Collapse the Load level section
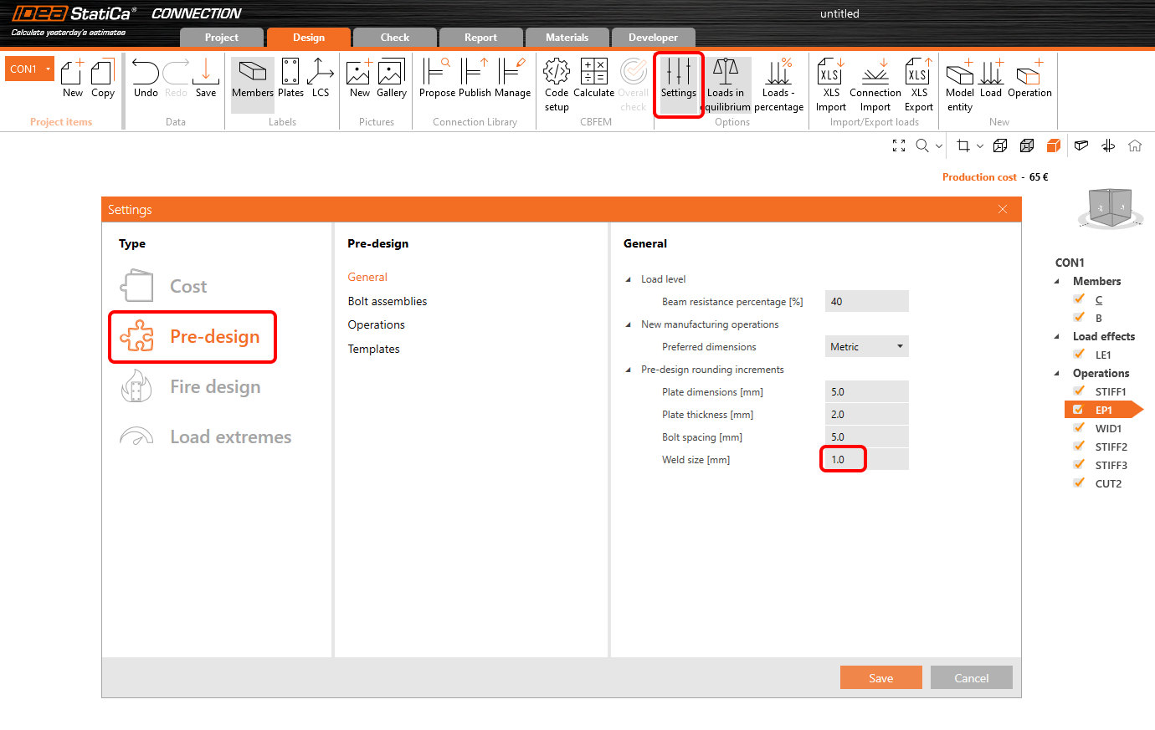Image resolution: width=1155 pixels, height=730 pixels. pyautogui.click(x=629, y=279)
